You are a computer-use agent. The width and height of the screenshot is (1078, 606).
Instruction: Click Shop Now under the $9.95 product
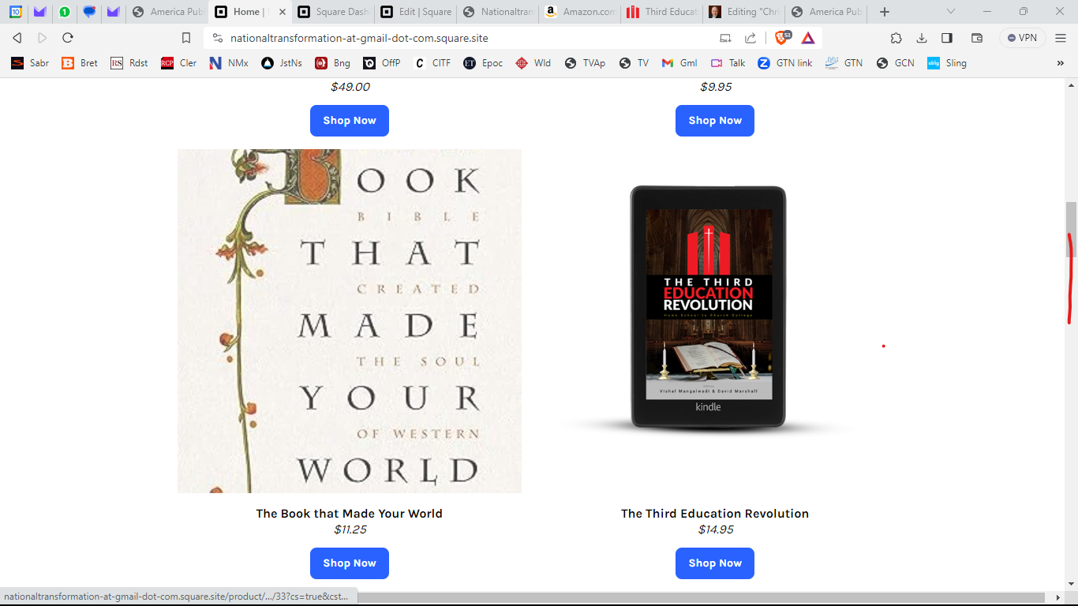(x=715, y=121)
